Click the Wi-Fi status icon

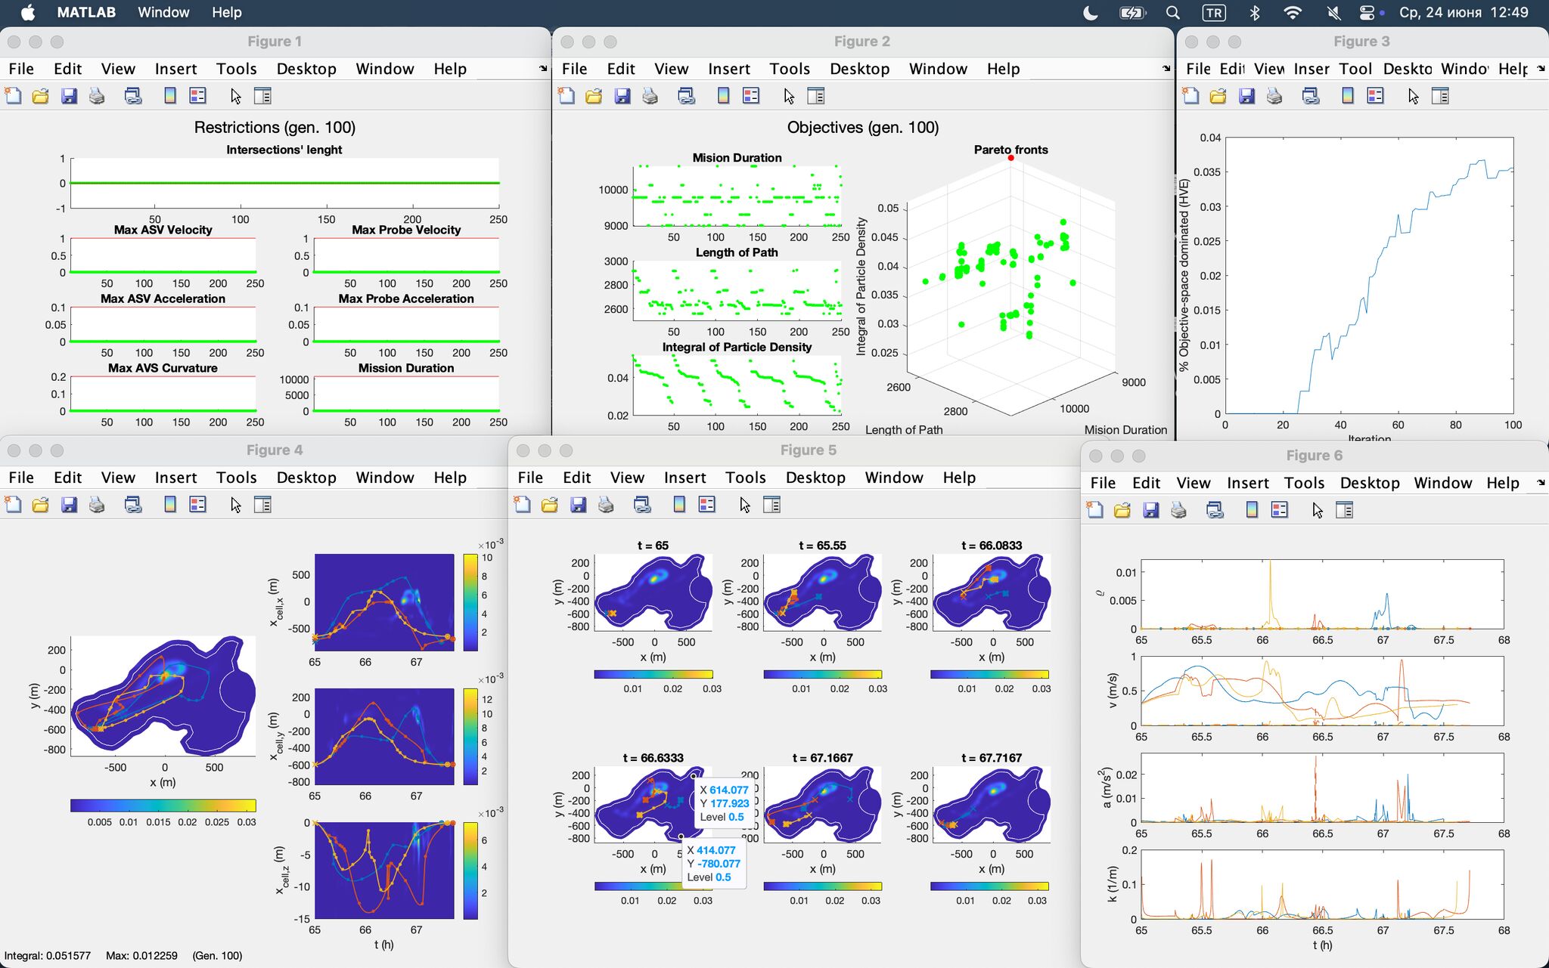(x=1293, y=12)
